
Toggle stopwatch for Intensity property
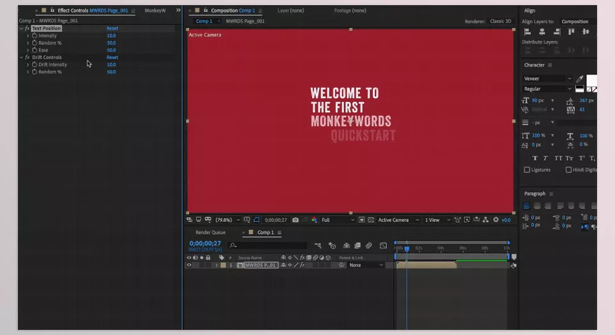click(35, 36)
